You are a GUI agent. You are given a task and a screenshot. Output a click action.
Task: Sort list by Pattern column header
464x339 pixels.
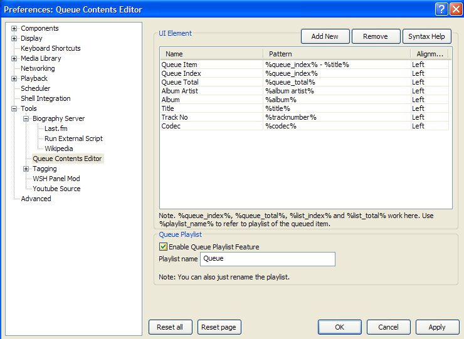click(335, 54)
